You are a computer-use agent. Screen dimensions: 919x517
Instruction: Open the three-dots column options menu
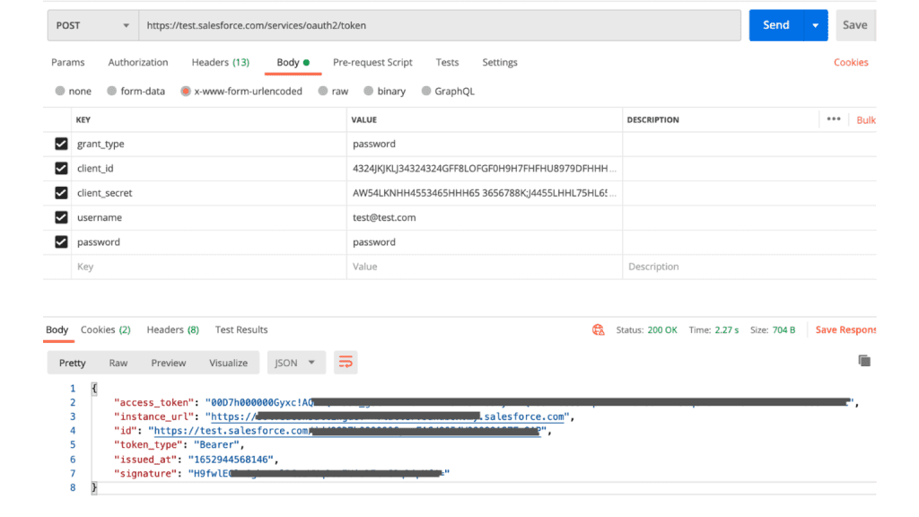click(x=834, y=119)
